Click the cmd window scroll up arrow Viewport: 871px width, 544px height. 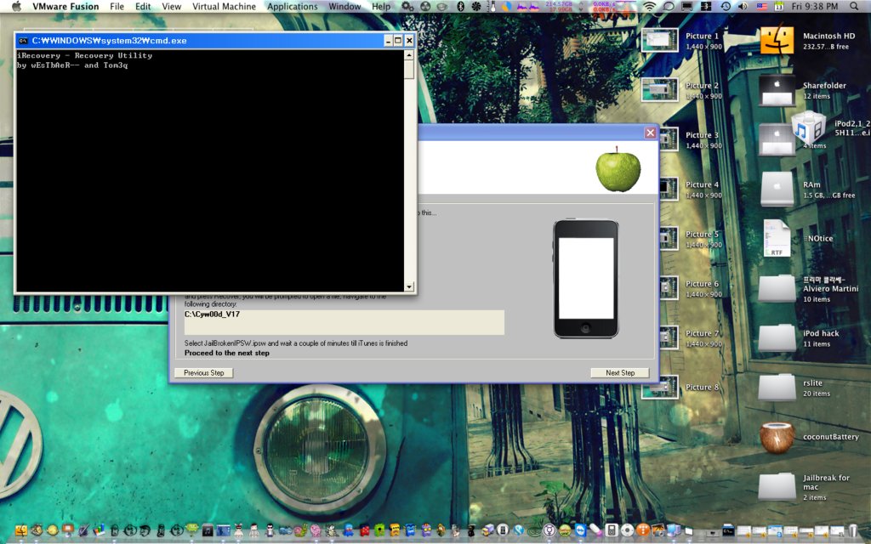point(409,55)
